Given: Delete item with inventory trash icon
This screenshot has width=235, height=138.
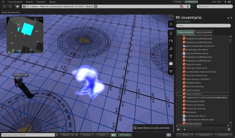Looking at the screenshot, I should point(229,129).
